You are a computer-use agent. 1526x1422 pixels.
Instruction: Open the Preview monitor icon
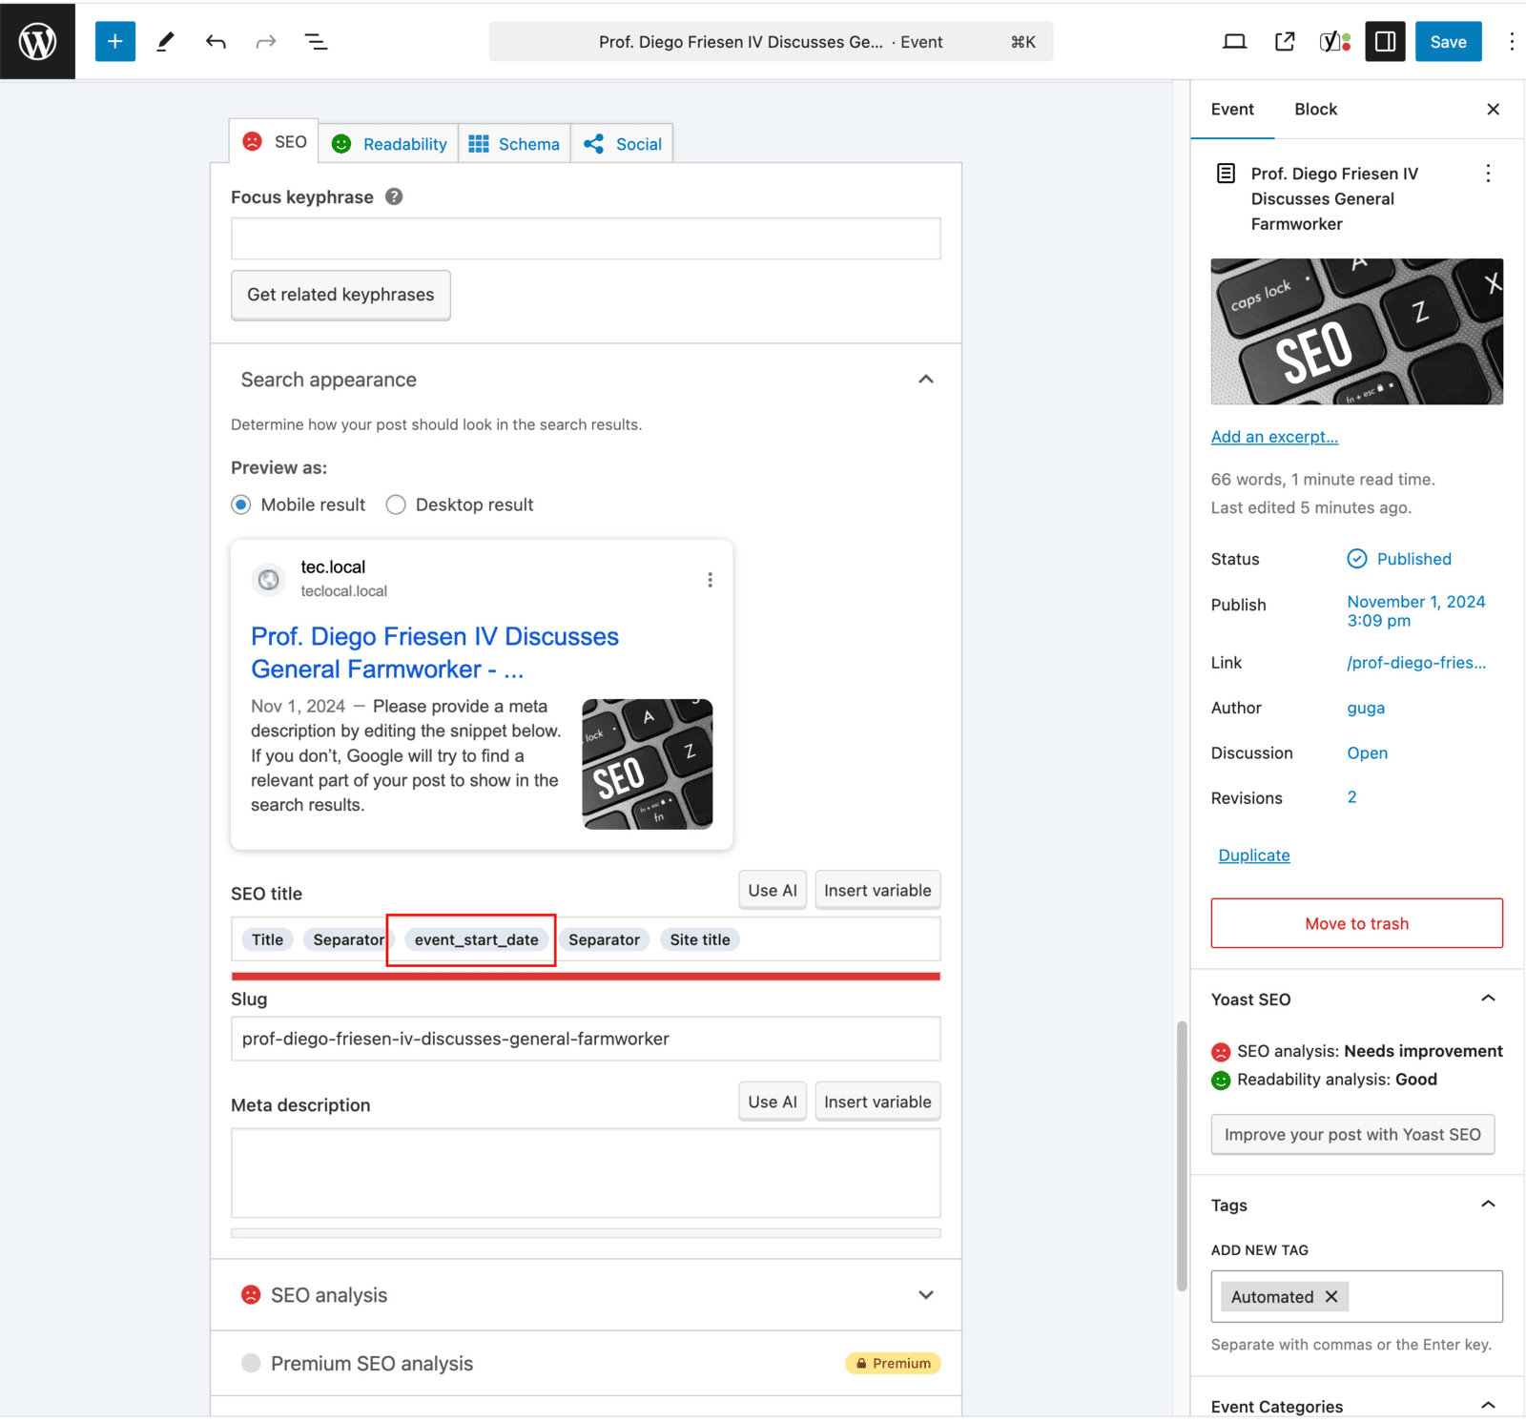click(x=1234, y=41)
